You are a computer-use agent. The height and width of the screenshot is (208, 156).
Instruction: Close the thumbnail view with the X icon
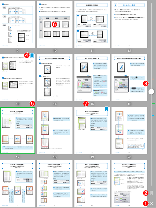click(151, 203)
